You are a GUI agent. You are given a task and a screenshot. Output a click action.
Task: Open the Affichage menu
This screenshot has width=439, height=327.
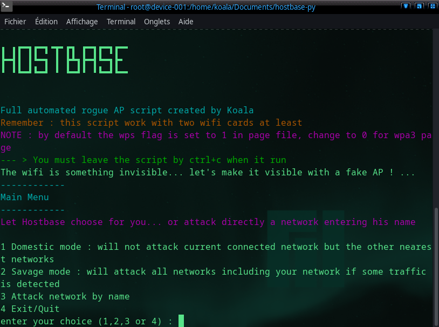point(82,22)
